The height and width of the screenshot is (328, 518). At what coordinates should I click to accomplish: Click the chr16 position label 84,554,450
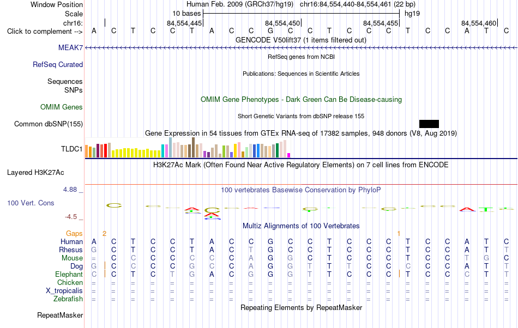[x=282, y=23]
